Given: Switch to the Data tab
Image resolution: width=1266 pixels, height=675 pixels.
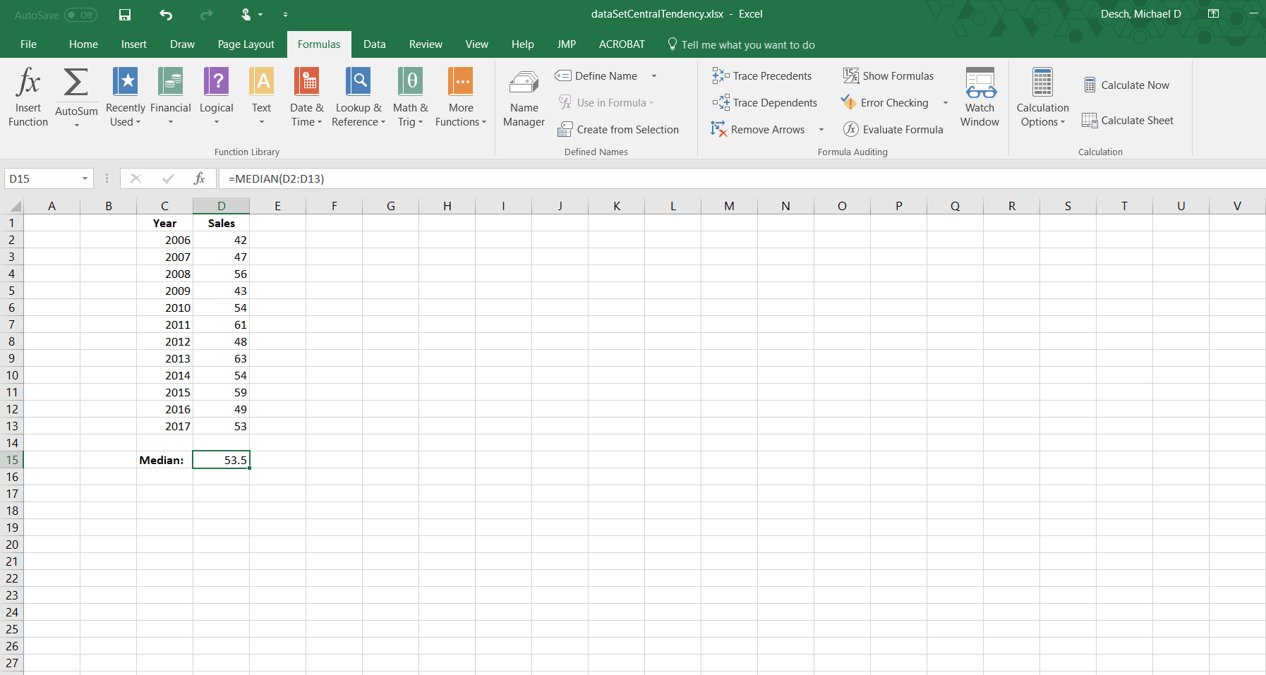Looking at the screenshot, I should click(374, 44).
